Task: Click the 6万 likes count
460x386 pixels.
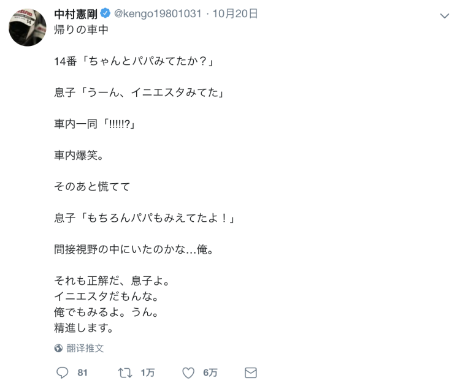Action: click(x=210, y=373)
